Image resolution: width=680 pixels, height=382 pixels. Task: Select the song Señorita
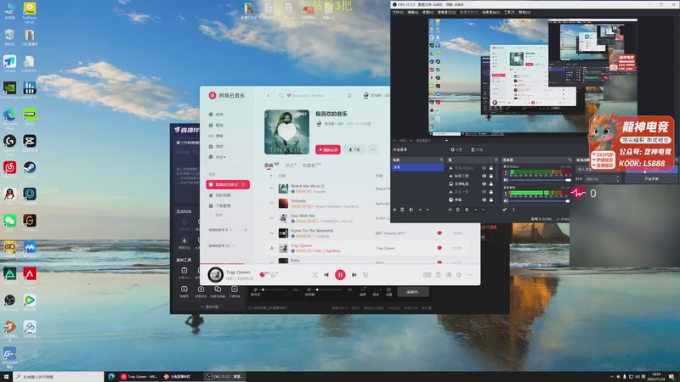click(x=298, y=201)
